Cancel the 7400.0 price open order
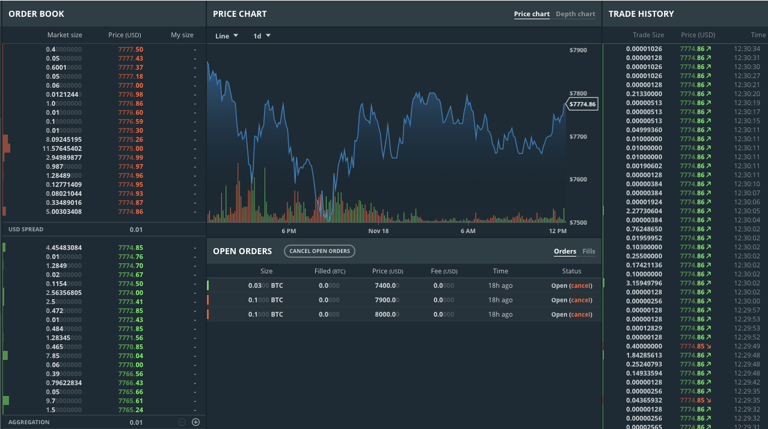This screenshot has width=768, height=429. coord(580,285)
